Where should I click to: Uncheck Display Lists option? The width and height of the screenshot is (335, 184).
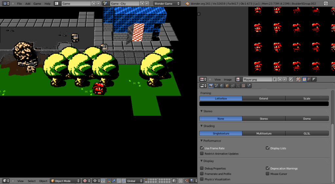click(x=268, y=148)
